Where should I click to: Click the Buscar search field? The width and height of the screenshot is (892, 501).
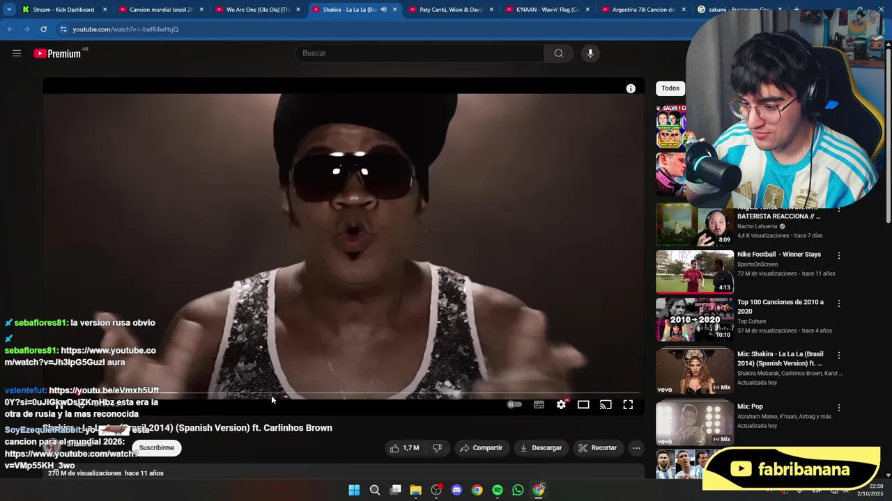[420, 54]
